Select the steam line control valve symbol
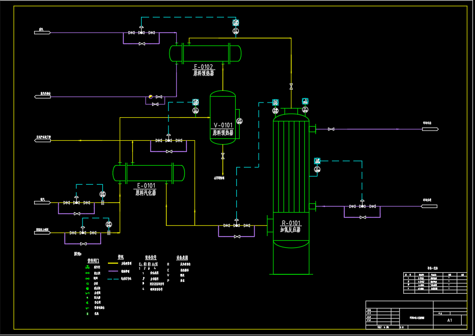The width and height of the screenshot is (475, 336). click(x=141, y=31)
